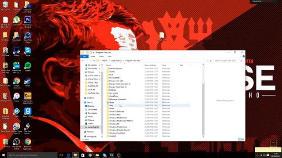
Task: Click the file list scroll-down arrow
Action: click(203, 136)
